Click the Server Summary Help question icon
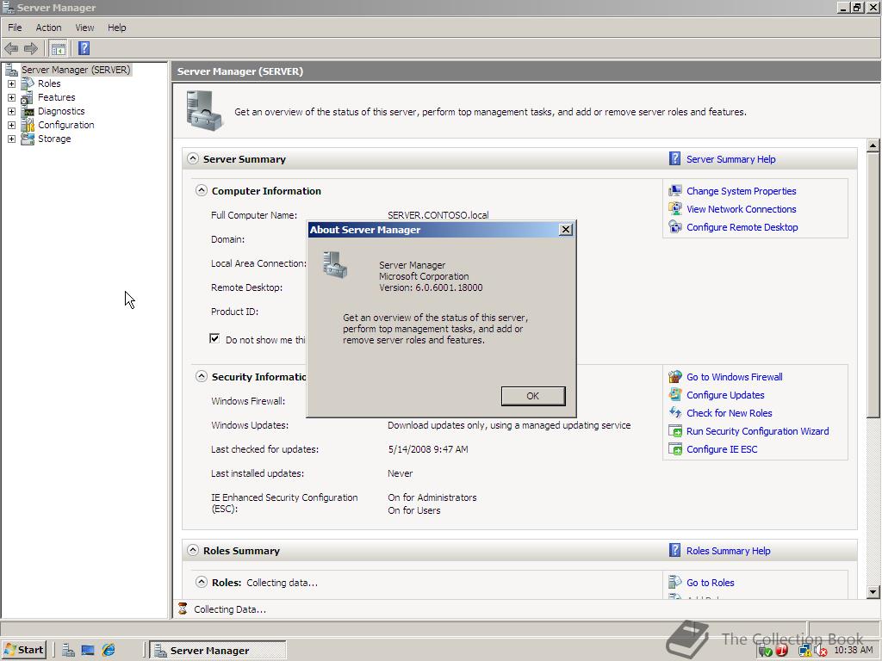The height and width of the screenshot is (661, 882). pos(674,159)
